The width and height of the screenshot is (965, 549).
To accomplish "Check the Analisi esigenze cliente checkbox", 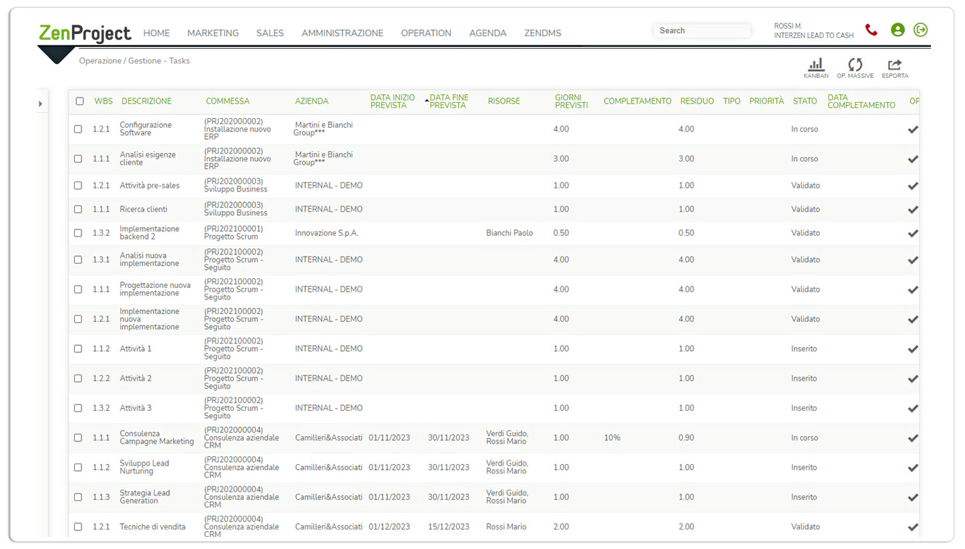I will click(78, 159).
